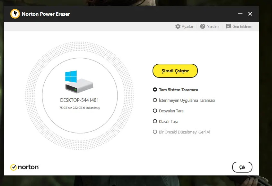This screenshot has height=186, width=272.
Task: Click the Norton Power Eraser title text
Action: (46, 14)
